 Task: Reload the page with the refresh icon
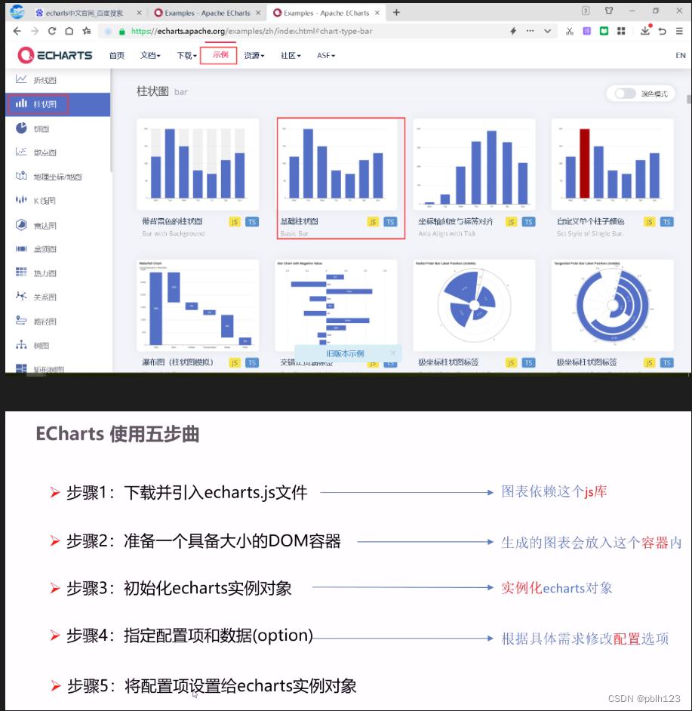(52, 31)
